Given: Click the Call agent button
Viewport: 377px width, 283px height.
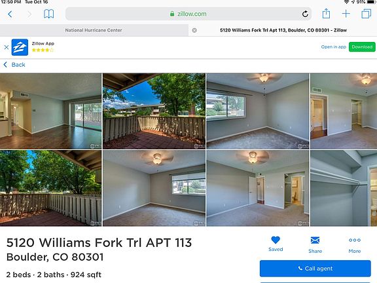Looking at the screenshot, I should pos(315,269).
